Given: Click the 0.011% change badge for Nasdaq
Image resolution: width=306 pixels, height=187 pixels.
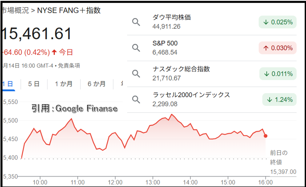Looking at the screenshot, I should tap(278, 74).
